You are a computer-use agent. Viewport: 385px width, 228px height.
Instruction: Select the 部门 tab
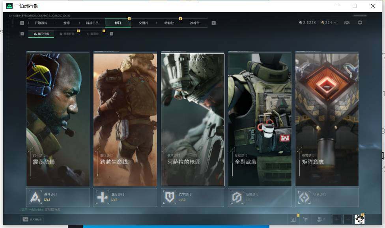click(x=118, y=23)
